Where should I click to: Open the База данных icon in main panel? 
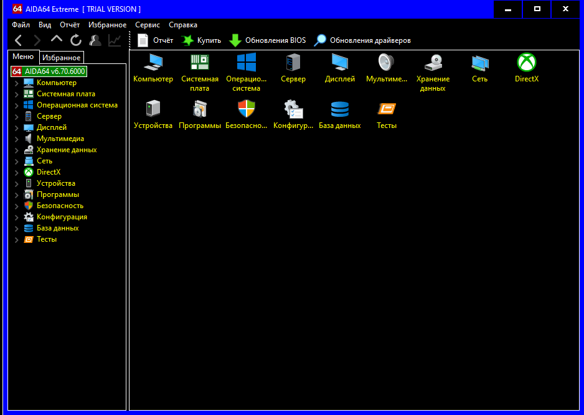click(340, 109)
